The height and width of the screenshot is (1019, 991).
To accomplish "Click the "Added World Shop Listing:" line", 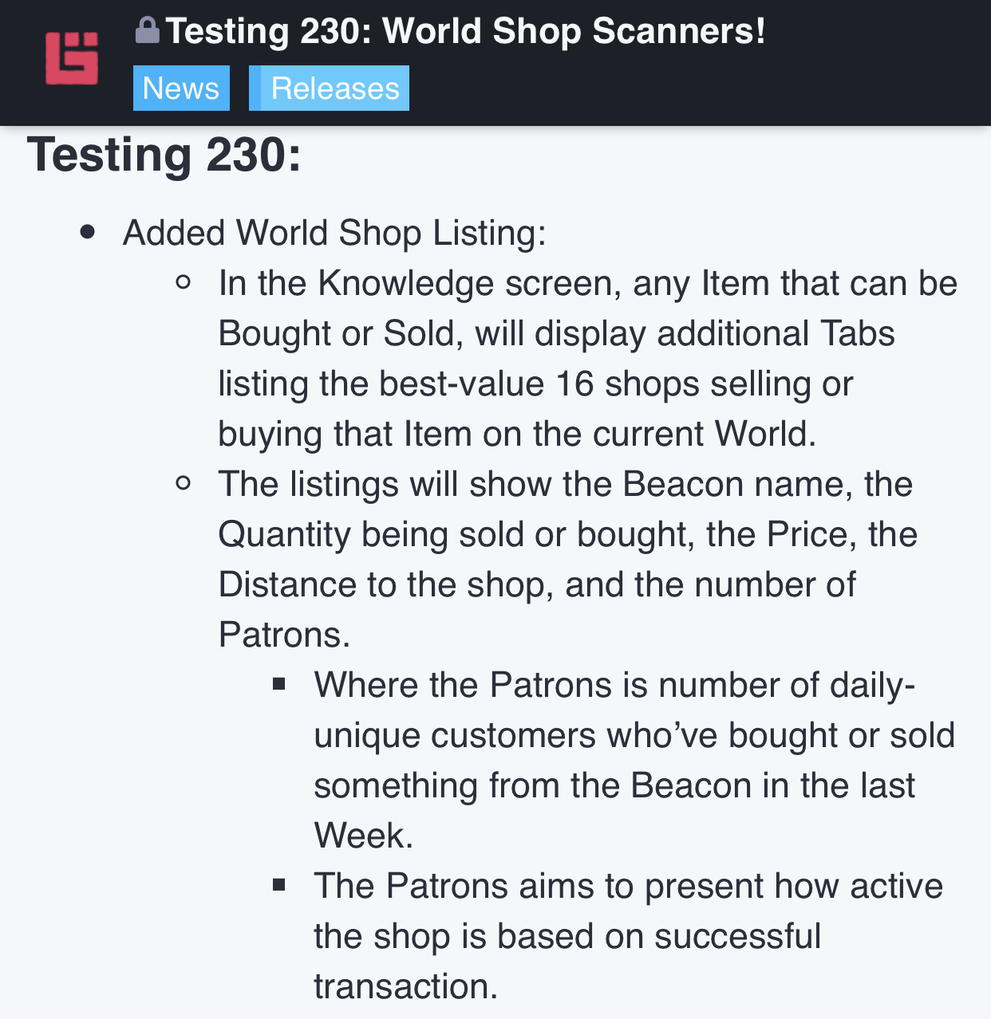I will tap(334, 233).
